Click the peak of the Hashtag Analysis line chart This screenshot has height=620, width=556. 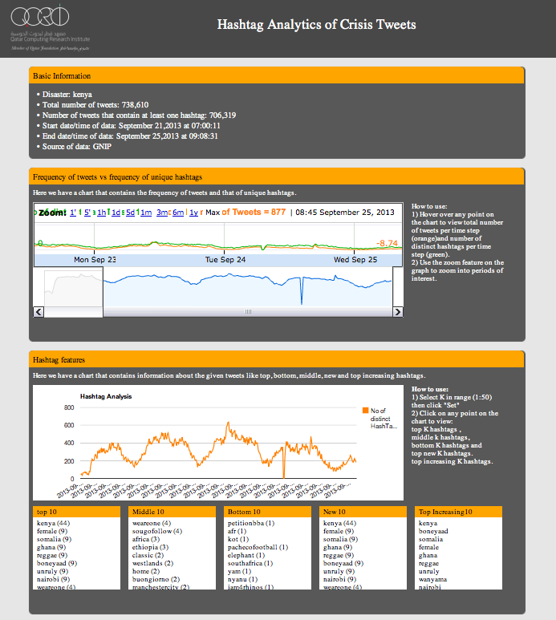[x=228, y=423]
